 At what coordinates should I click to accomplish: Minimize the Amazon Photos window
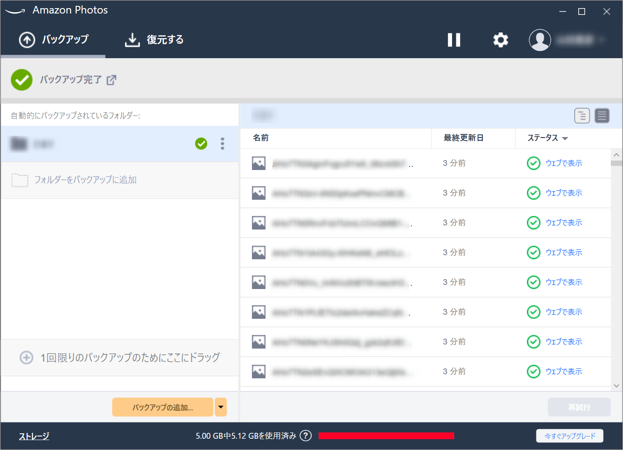(x=563, y=12)
